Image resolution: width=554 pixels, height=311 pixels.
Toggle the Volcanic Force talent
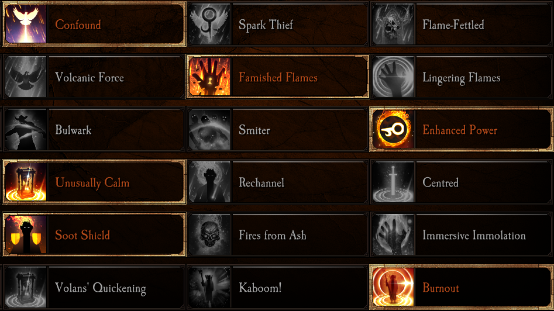click(x=94, y=77)
